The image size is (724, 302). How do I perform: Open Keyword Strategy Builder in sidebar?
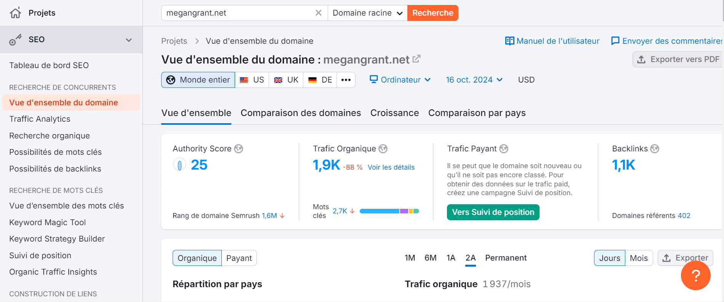click(x=57, y=239)
